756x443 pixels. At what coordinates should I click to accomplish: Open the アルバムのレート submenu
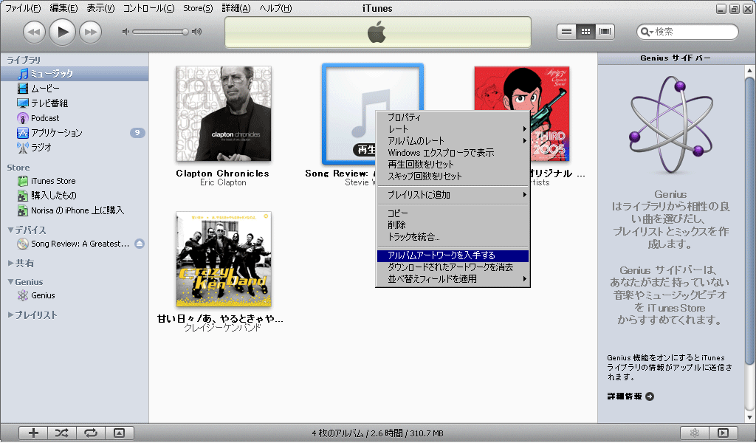453,141
